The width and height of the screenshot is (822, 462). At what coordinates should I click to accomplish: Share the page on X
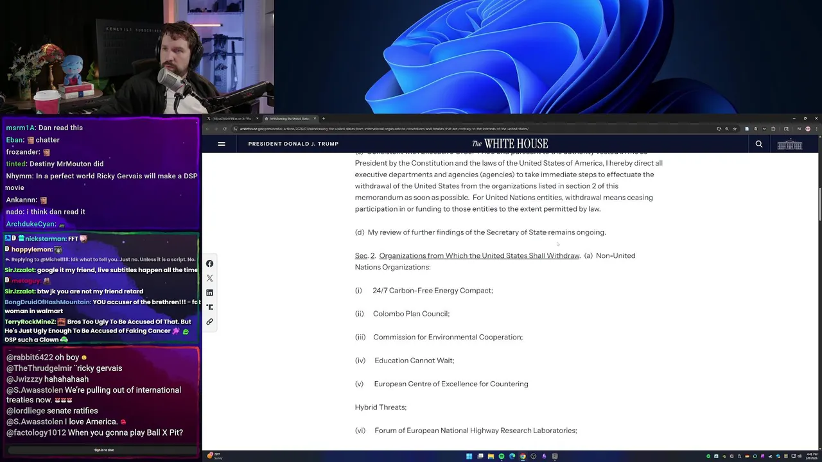pos(209,278)
